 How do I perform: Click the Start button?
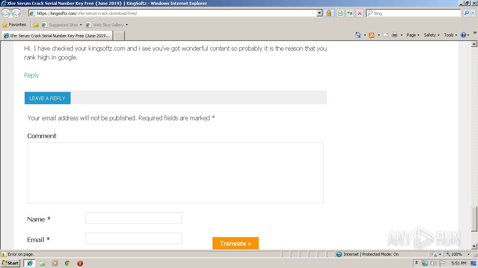click(10, 263)
